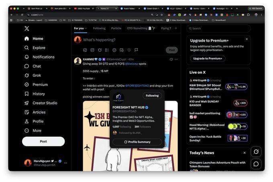
Task: Add a poll to the post
Action: (x=107, y=50)
